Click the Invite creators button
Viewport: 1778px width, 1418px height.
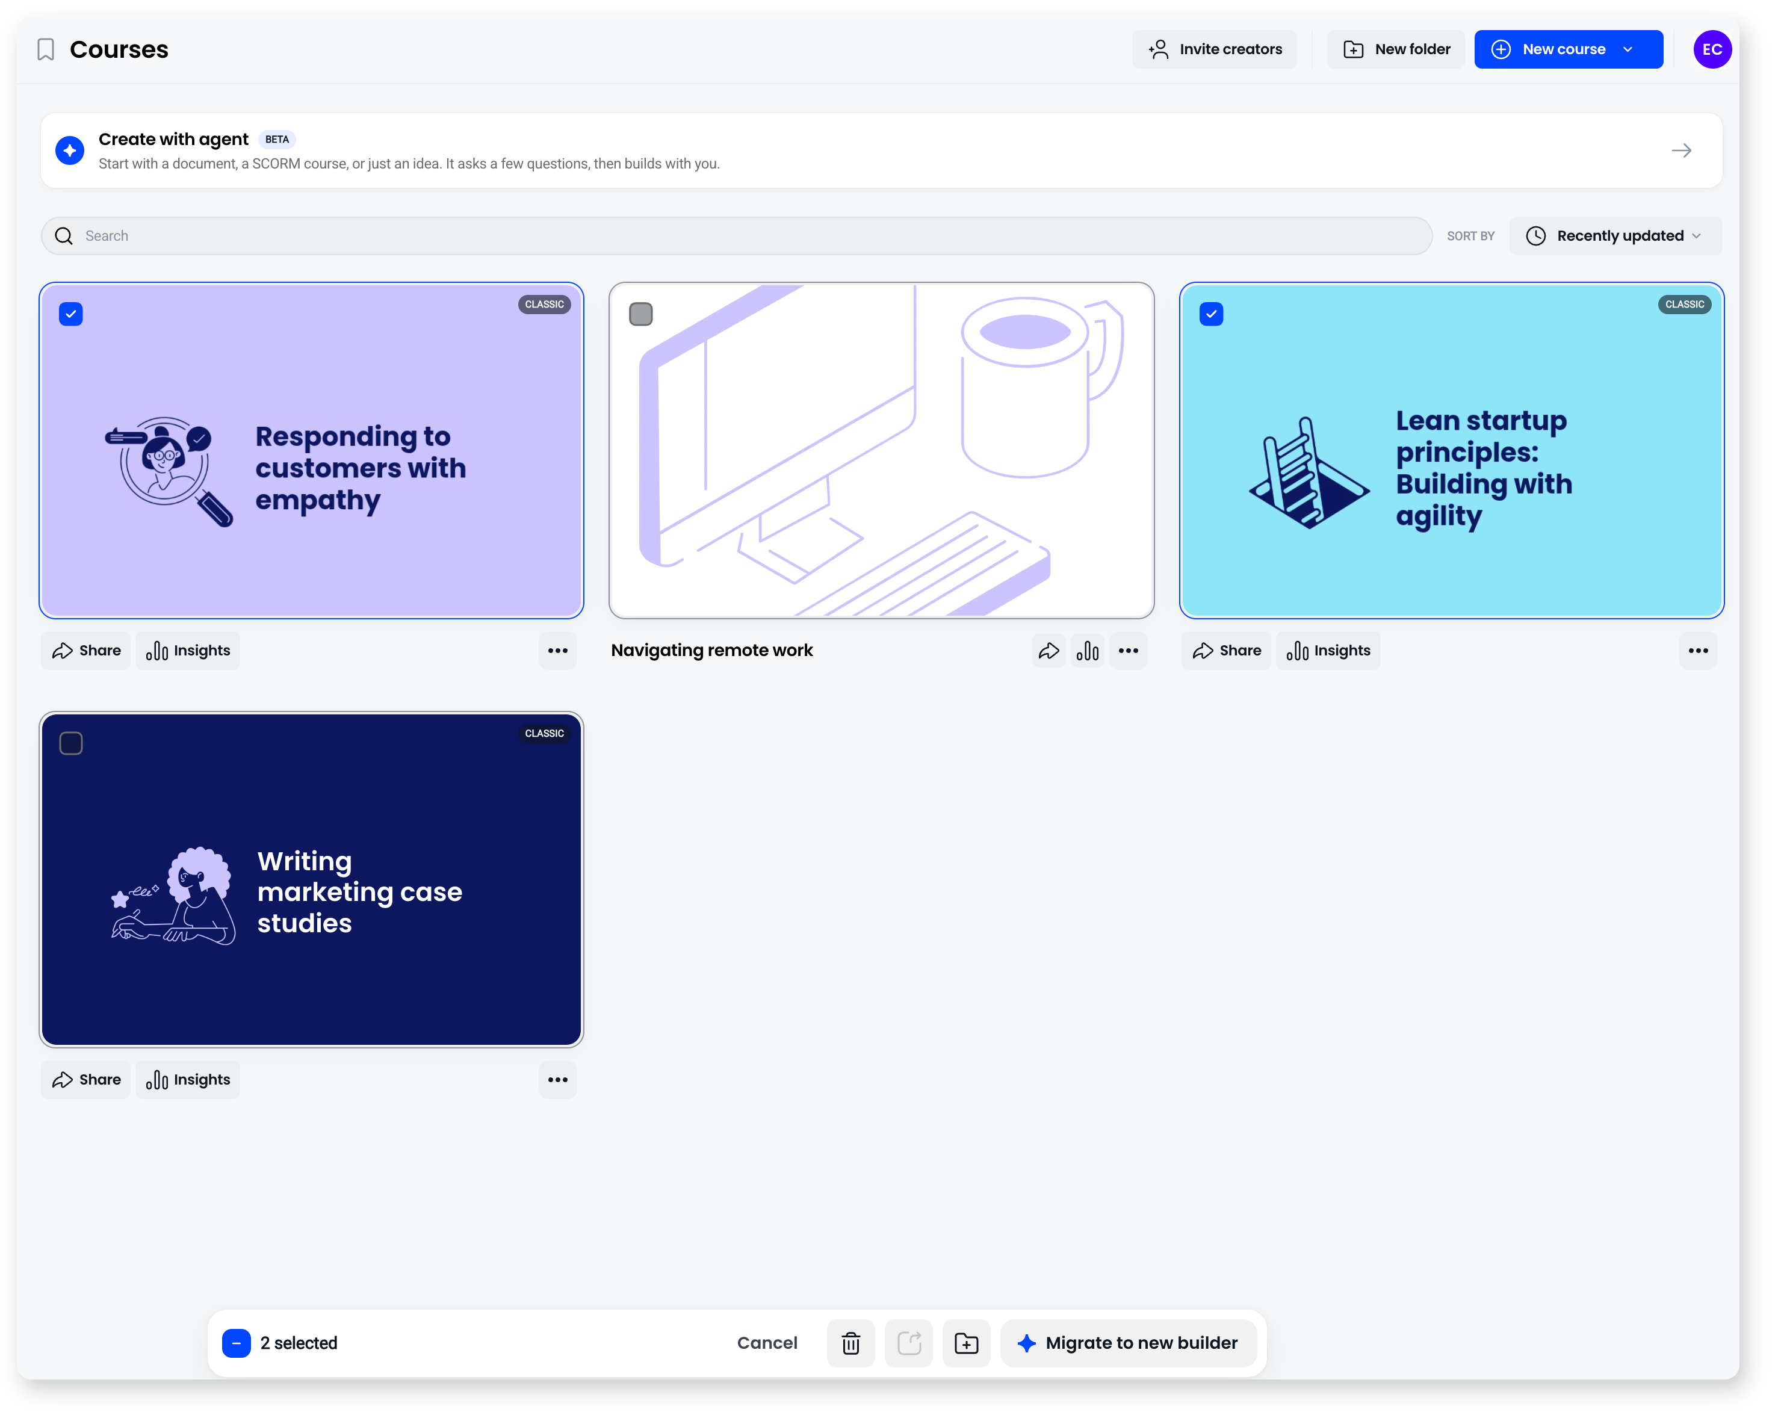coord(1214,49)
